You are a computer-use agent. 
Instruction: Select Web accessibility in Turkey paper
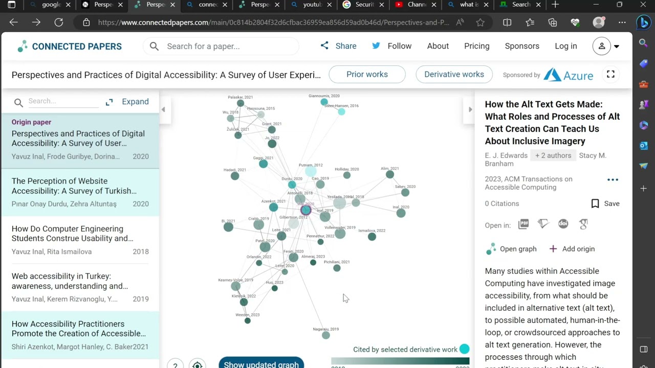pyautogui.click(x=80, y=287)
